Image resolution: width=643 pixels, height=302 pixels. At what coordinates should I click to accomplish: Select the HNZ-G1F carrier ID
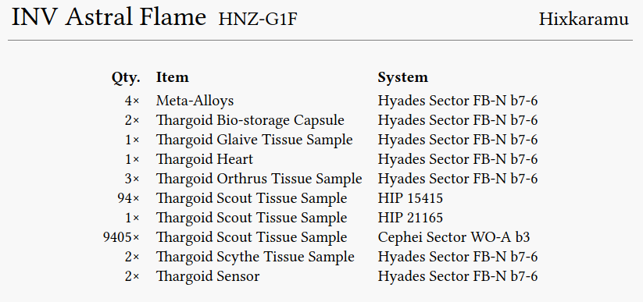[258, 20]
